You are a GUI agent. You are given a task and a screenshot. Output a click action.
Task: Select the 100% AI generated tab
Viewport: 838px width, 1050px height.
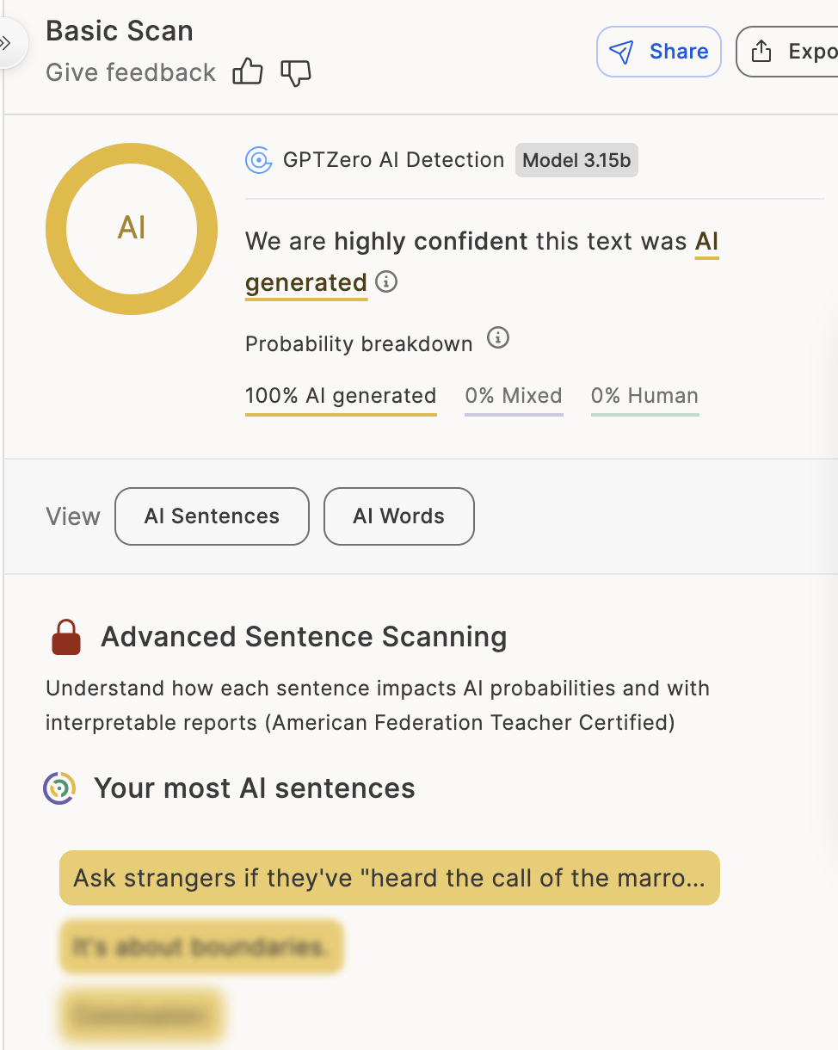341,396
